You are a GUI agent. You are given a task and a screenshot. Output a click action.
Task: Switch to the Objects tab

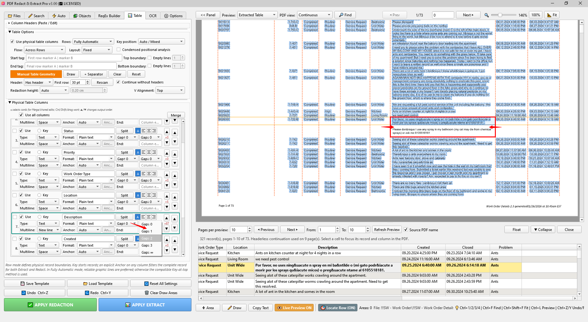(x=82, y=16)
